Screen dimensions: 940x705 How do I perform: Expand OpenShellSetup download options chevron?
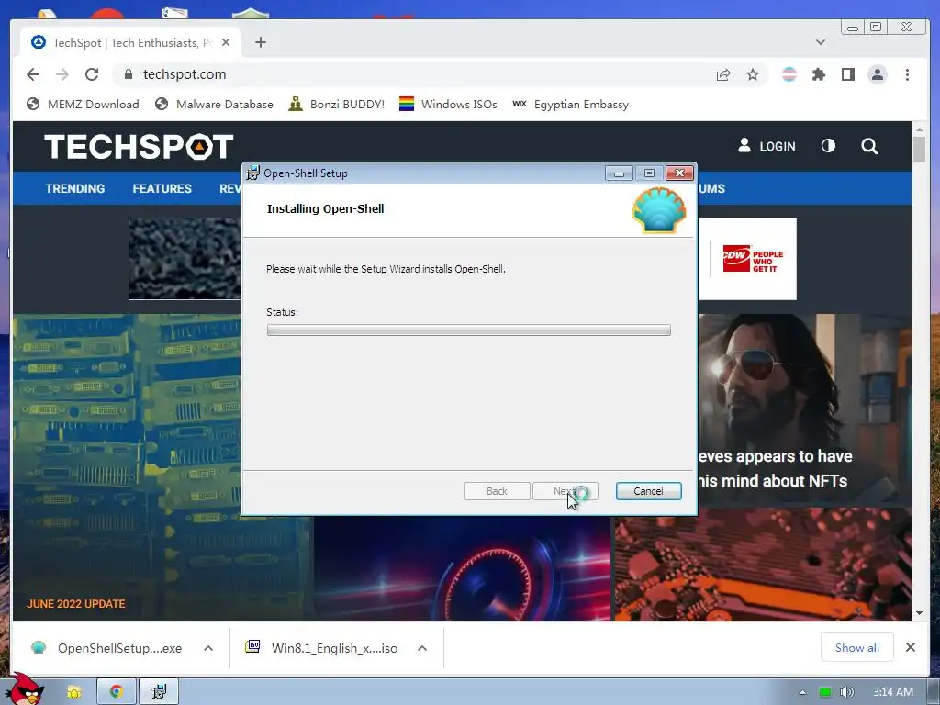coord(208,648)
